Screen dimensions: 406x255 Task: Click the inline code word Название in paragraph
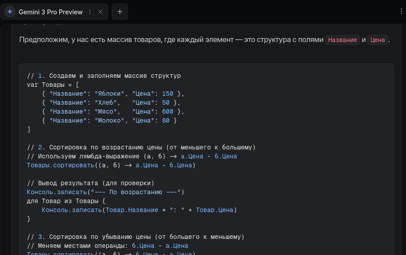(343, 40)
